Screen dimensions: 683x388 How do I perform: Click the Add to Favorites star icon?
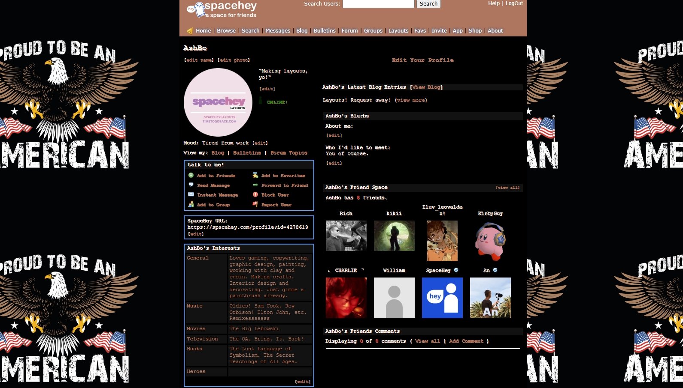(x=255, y=175)
